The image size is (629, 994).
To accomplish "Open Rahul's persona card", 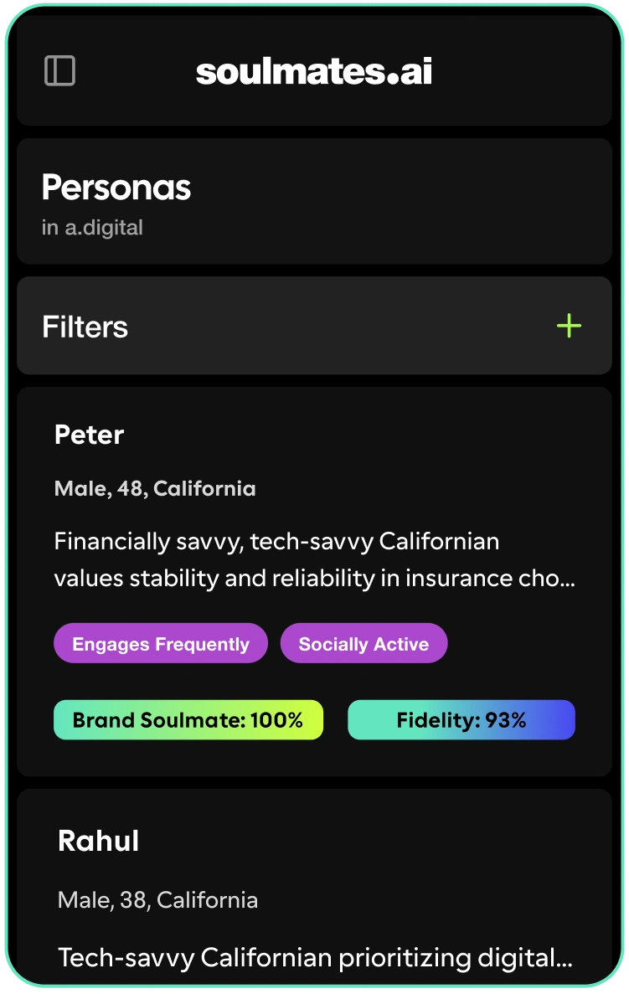I will click(x=314, y=879).
